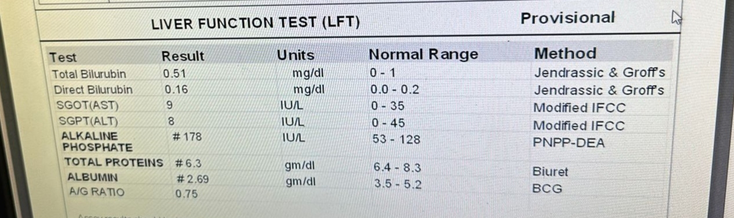The width and height of the screenshot is (734, 218).
Task: Select the A/G Ratio value 0.75
Action: click(x=186, y=194)
